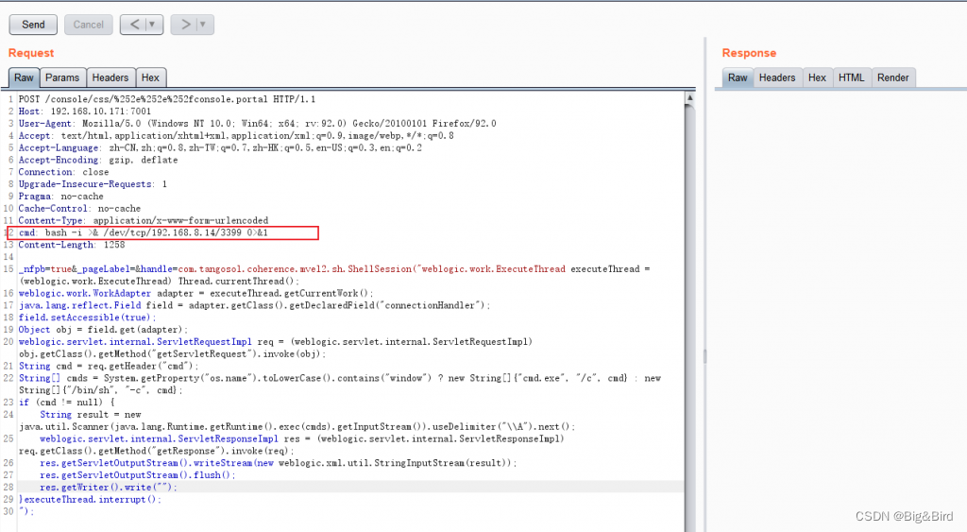This screenshot has width=967, height=532.
Task: Click the Request panel heading
Action: pyautogui.click(x=31, y=53)
